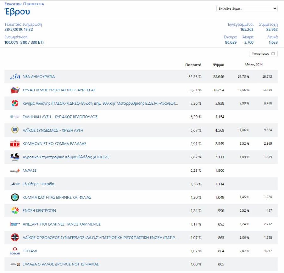284x273 pixels.
Task: Click the ΛΑ.Ο.Σ. cross emblem icon
Action: tap(15, 238)
